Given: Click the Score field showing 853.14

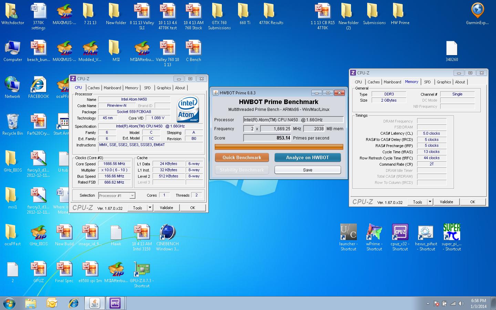Looking at the screenshot, I should tap(267, 138).
